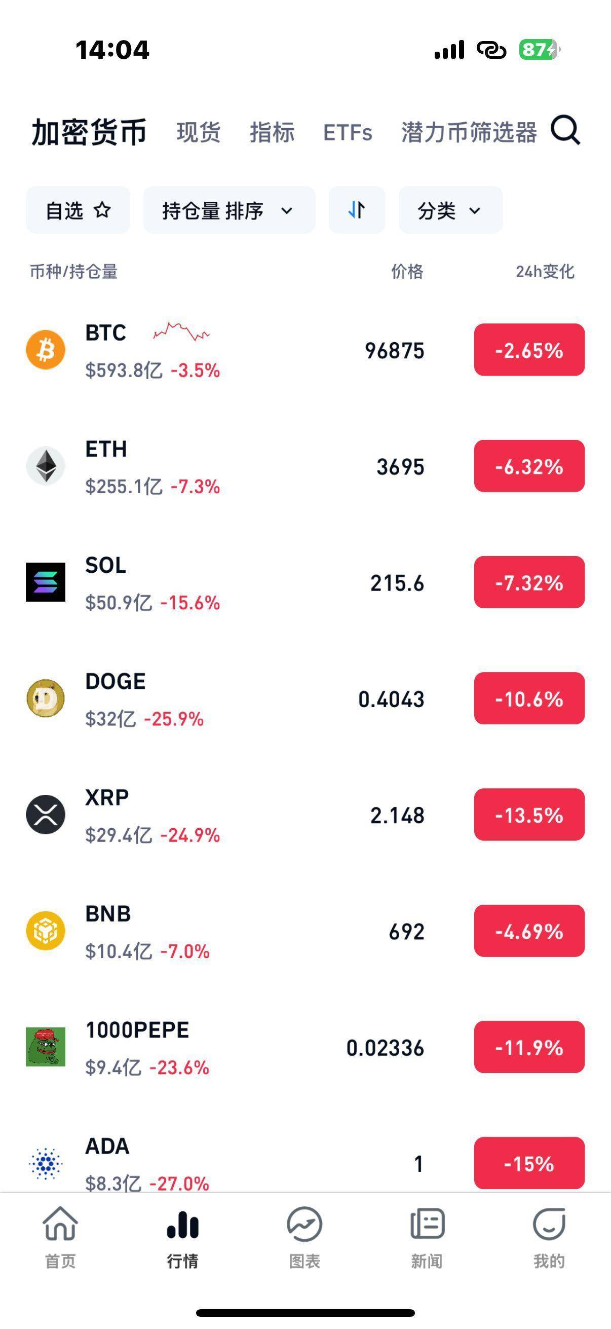The height and width of the screenshot is (1329, 611).
Task: Switch to the 现货 spot tab
Action: [199, 132]
